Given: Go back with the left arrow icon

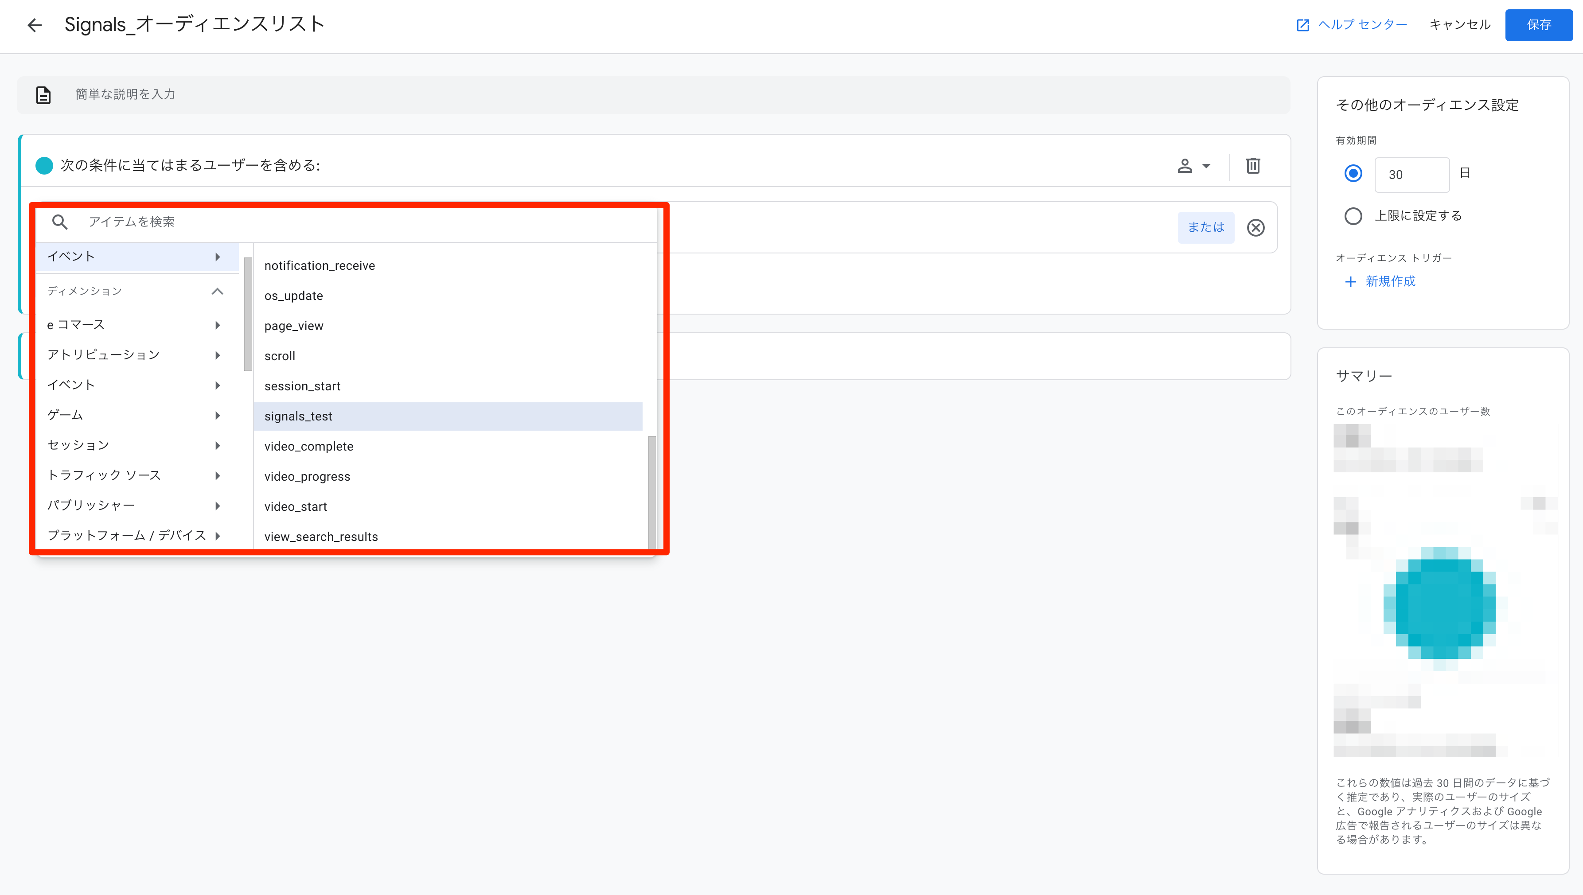Looking at the screenshot, I should [35, 25].
